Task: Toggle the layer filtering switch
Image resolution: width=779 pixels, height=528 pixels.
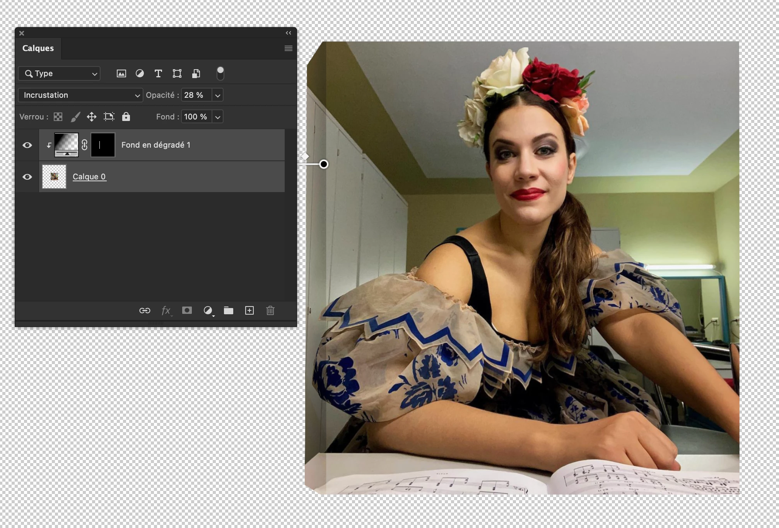Action: tap(220, 73)
